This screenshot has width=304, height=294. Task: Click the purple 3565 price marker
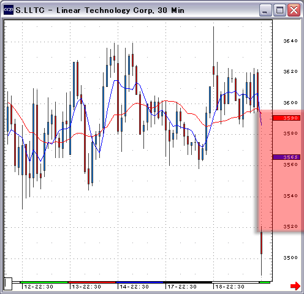coord(286,157)
